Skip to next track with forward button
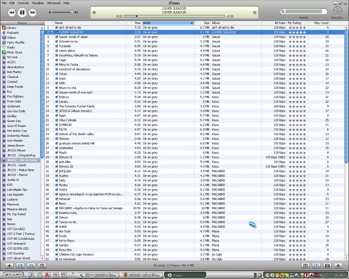This screenshot has width=349, height=279. 32,12
